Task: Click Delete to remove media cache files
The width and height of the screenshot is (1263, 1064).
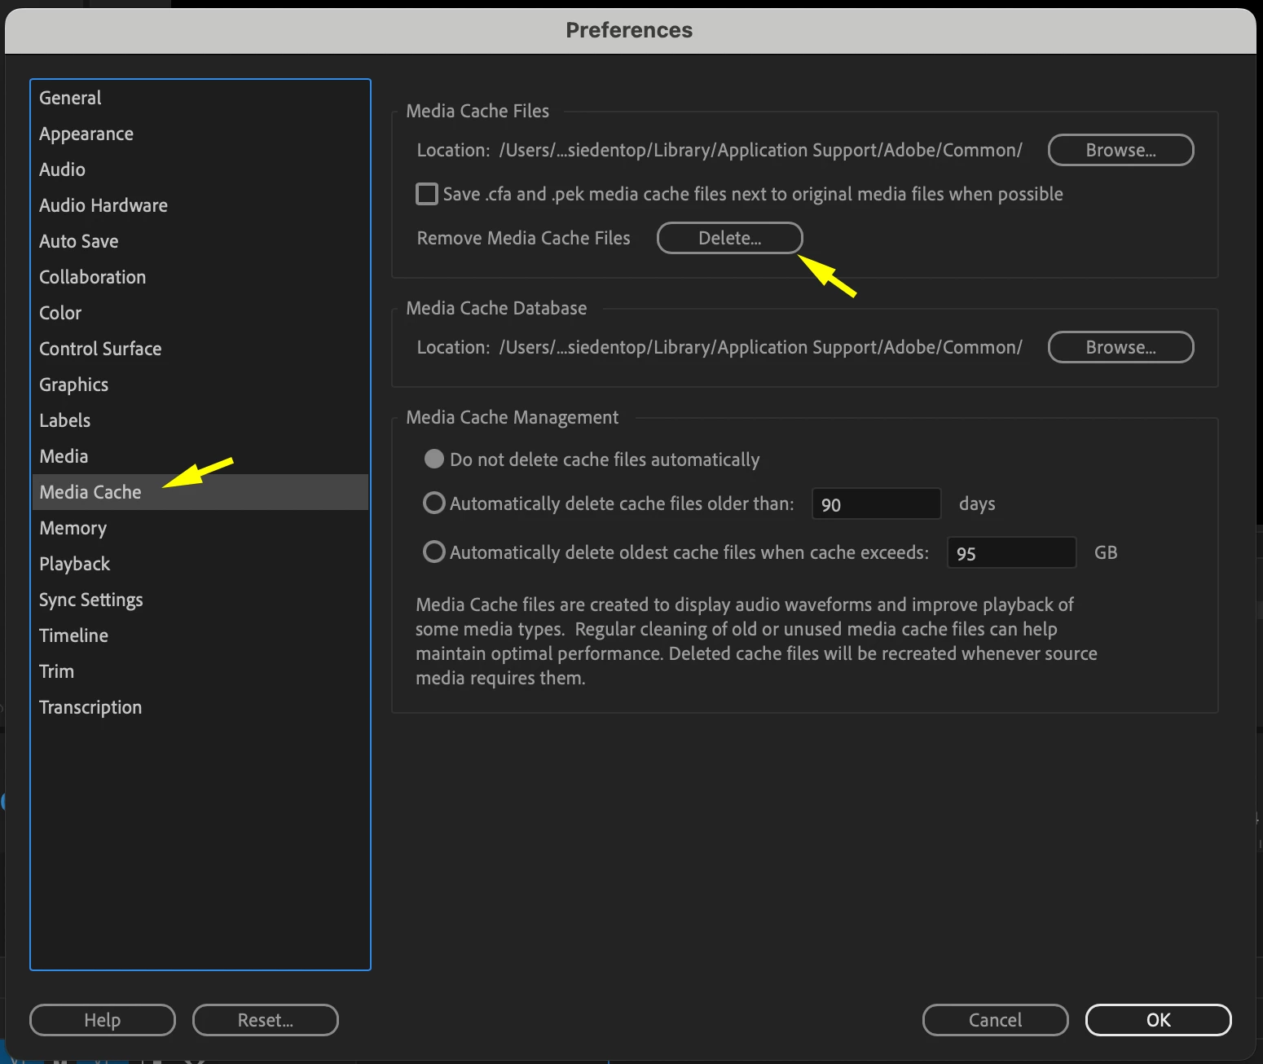Action: coord(729,238)
